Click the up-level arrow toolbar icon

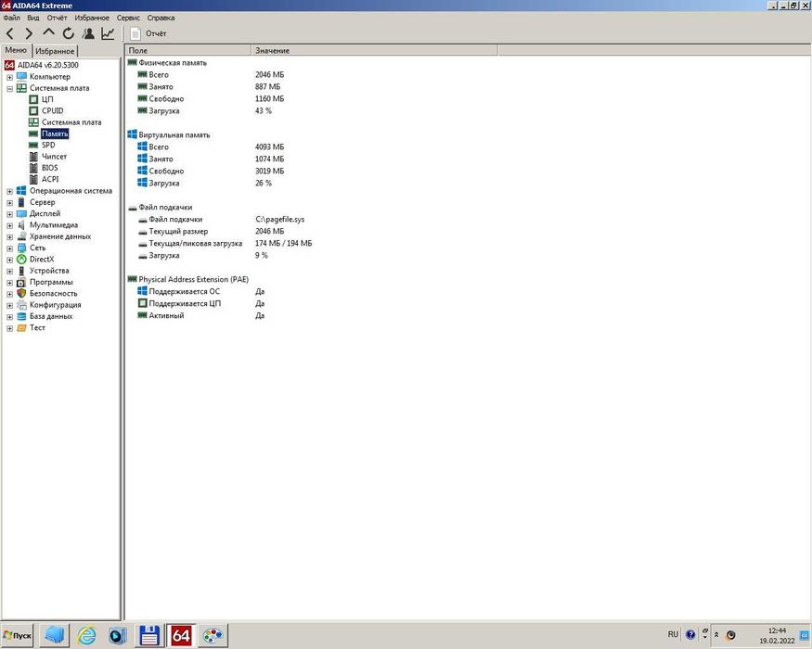[x=48, y=32]
